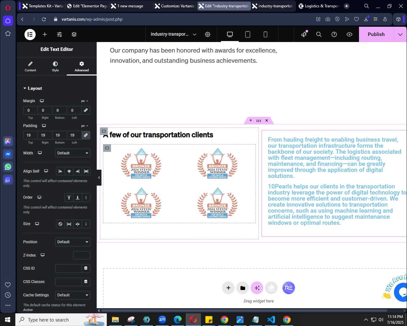
Task: Open the template library folder button
Action: [x=243, y=288]
